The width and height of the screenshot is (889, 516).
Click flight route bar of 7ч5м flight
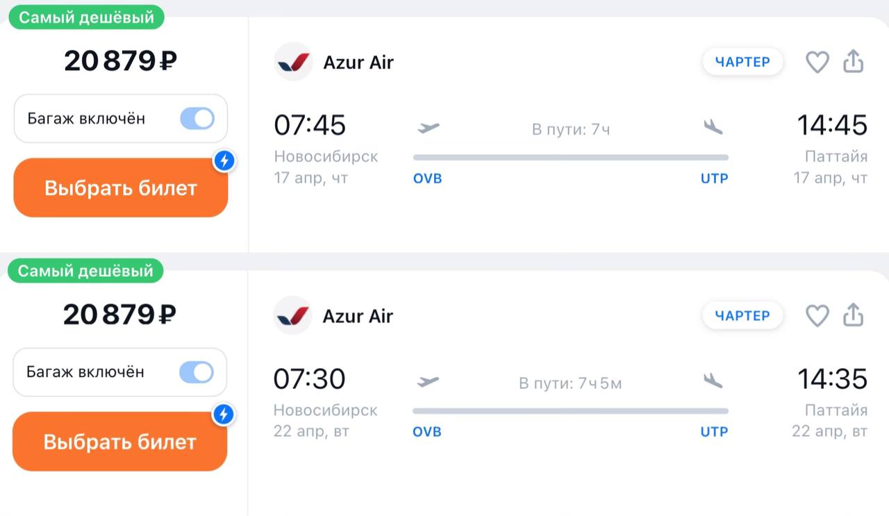(570, 411)
